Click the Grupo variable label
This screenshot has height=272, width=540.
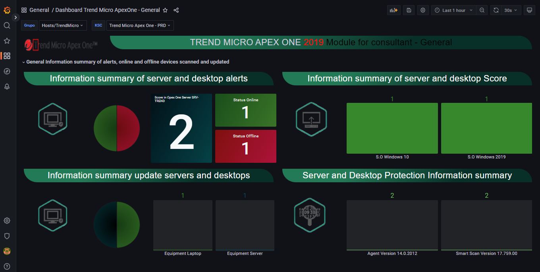[30, 25]
